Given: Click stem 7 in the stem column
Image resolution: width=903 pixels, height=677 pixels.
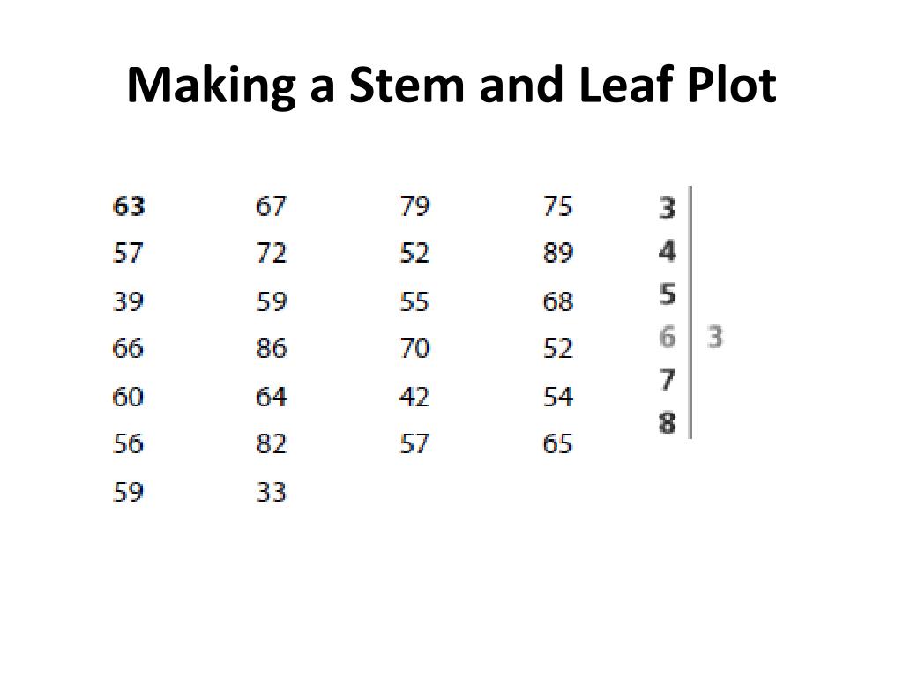Looking at the screenshot, I should pyautogui.click(x=668, y=380).
